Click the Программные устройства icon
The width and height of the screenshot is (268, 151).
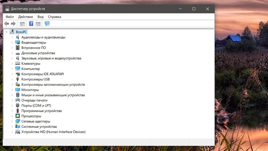pos(17,111)
